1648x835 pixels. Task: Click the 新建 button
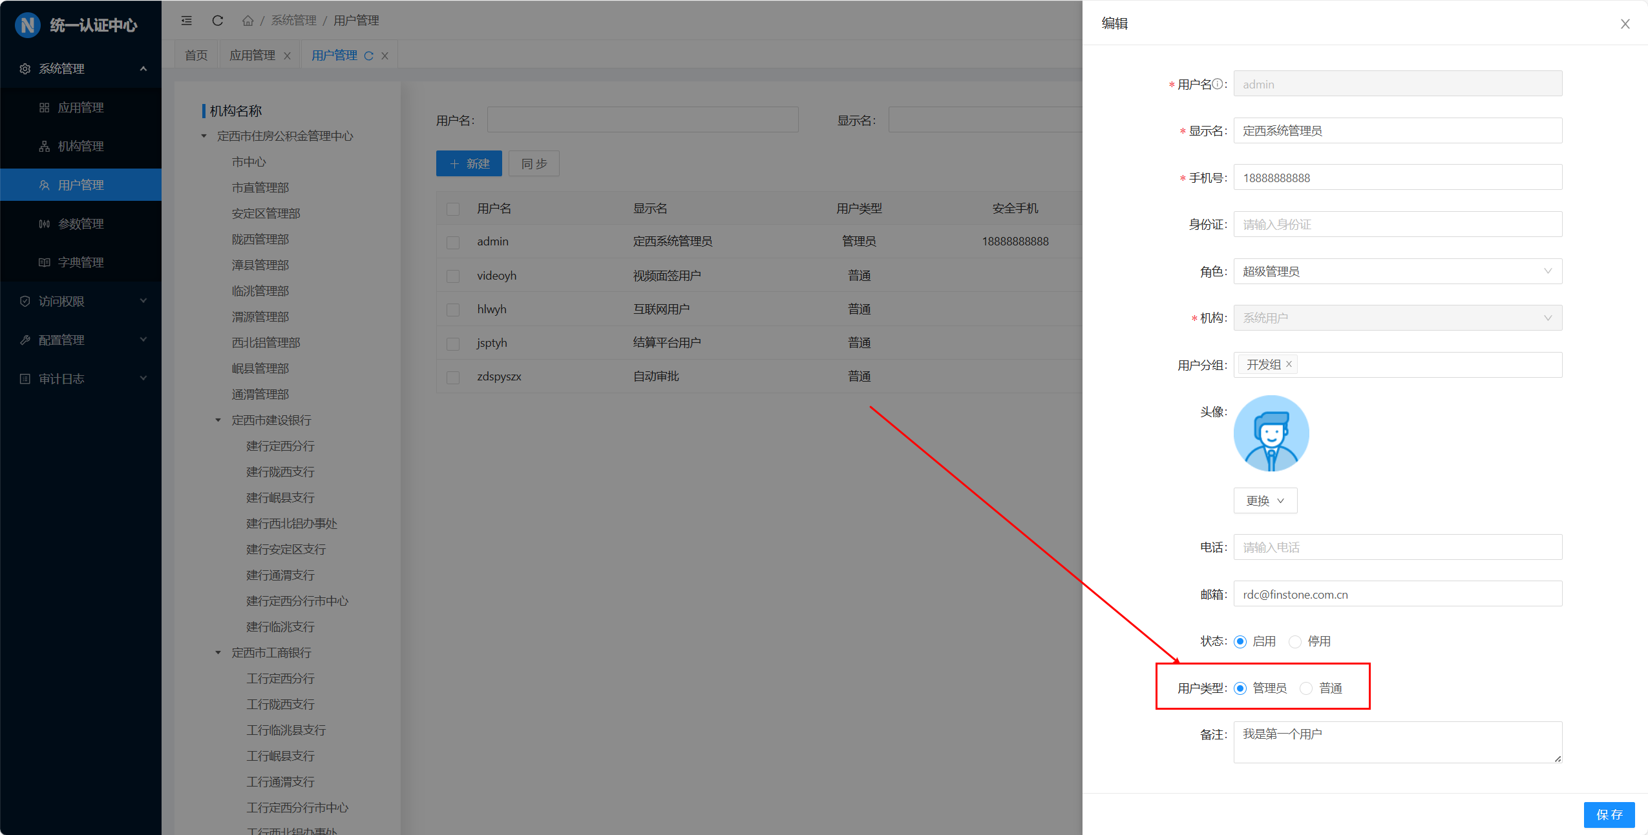coord(469,163)
